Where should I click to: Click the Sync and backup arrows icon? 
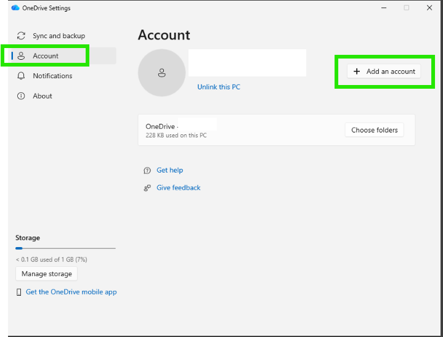(21, 36)
